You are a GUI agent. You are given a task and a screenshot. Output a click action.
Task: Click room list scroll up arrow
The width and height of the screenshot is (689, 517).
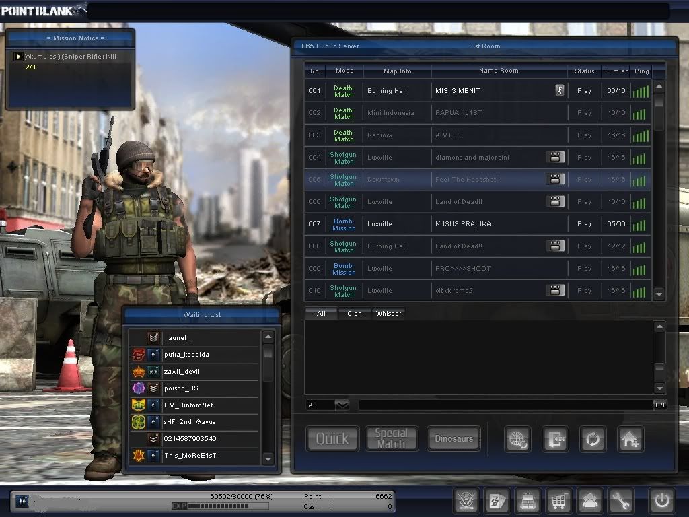click(x=659, y=87)
